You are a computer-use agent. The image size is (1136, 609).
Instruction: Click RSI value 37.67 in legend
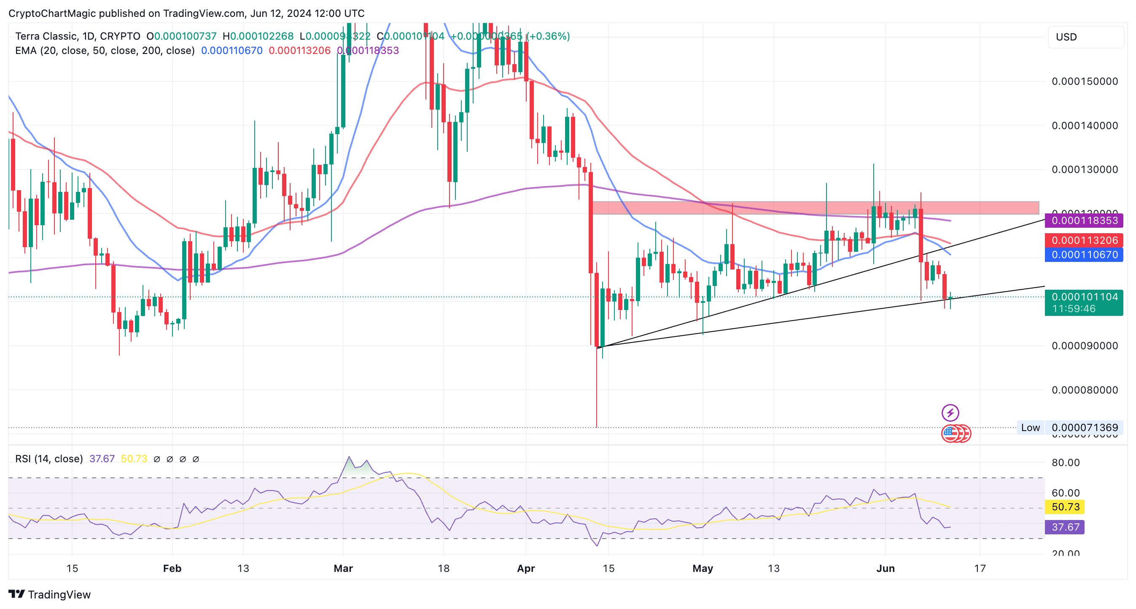tap(102, 458)
